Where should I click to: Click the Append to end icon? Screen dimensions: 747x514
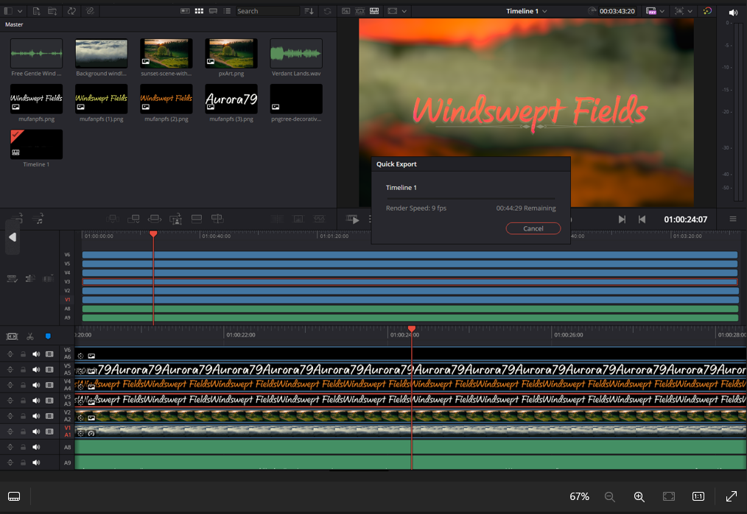(133, 219)
